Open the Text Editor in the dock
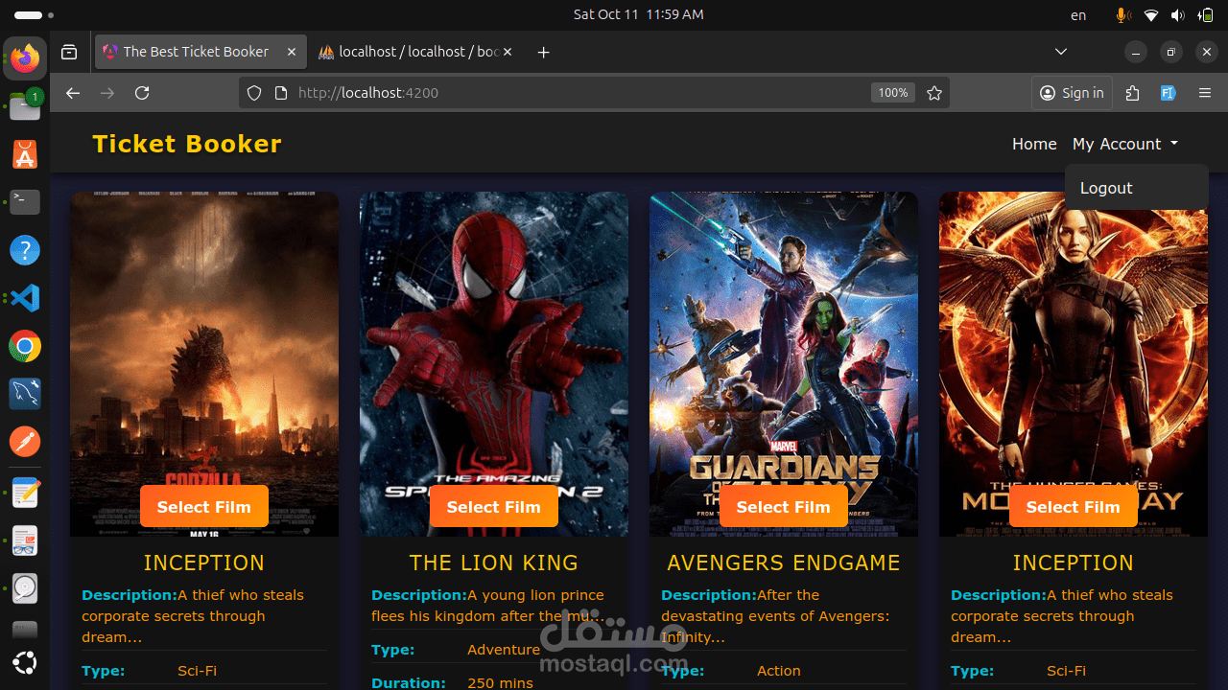Image resolution: width=1228 pixels, height=690 pixels. coord(25,493)
